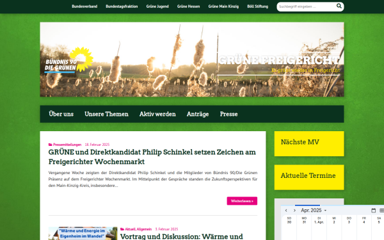Open article about Philip Schinkel Wochenmarkt

(x=152, y=157)
